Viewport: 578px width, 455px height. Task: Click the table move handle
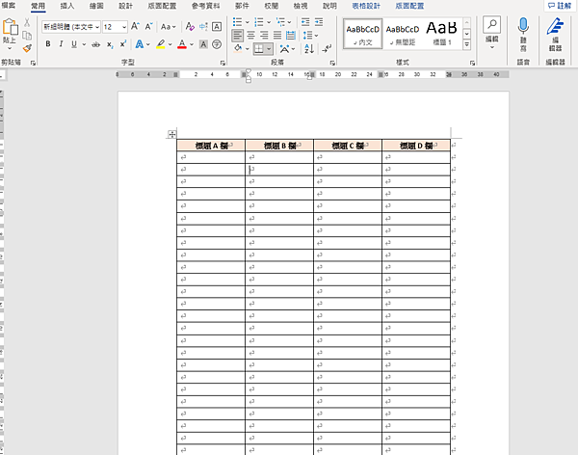(x=171, y=134)
